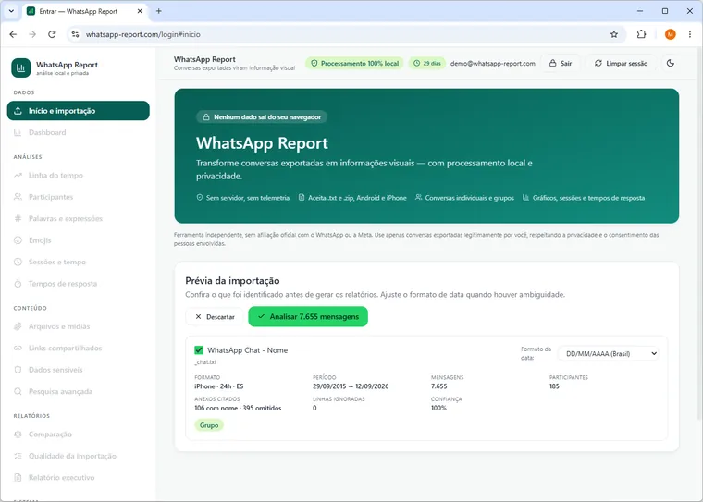Click the address bar URL
Viewport: 703px width, 502px height.
143,34
